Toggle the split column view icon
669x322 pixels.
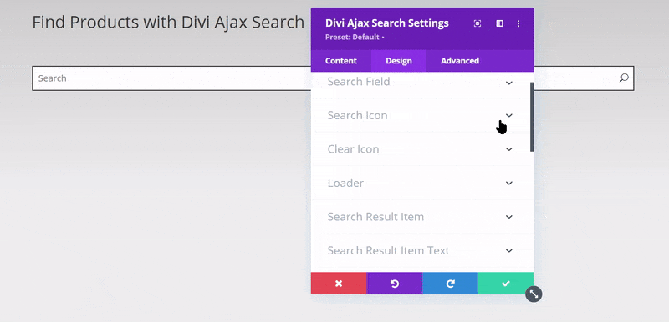point(499,23)
